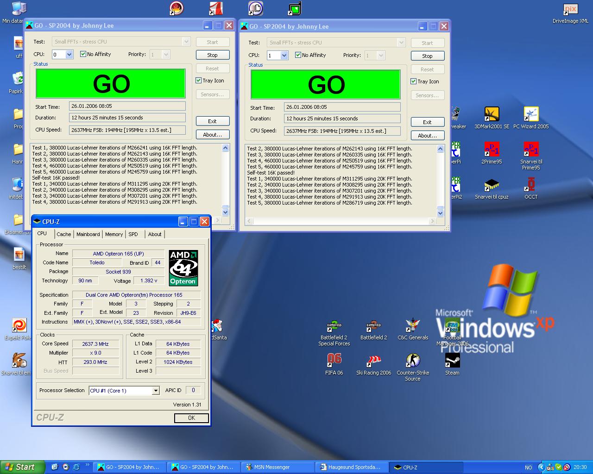
Task: Click the green GO status in the CPU 1 SP2004 window
Action: point(326,85)
